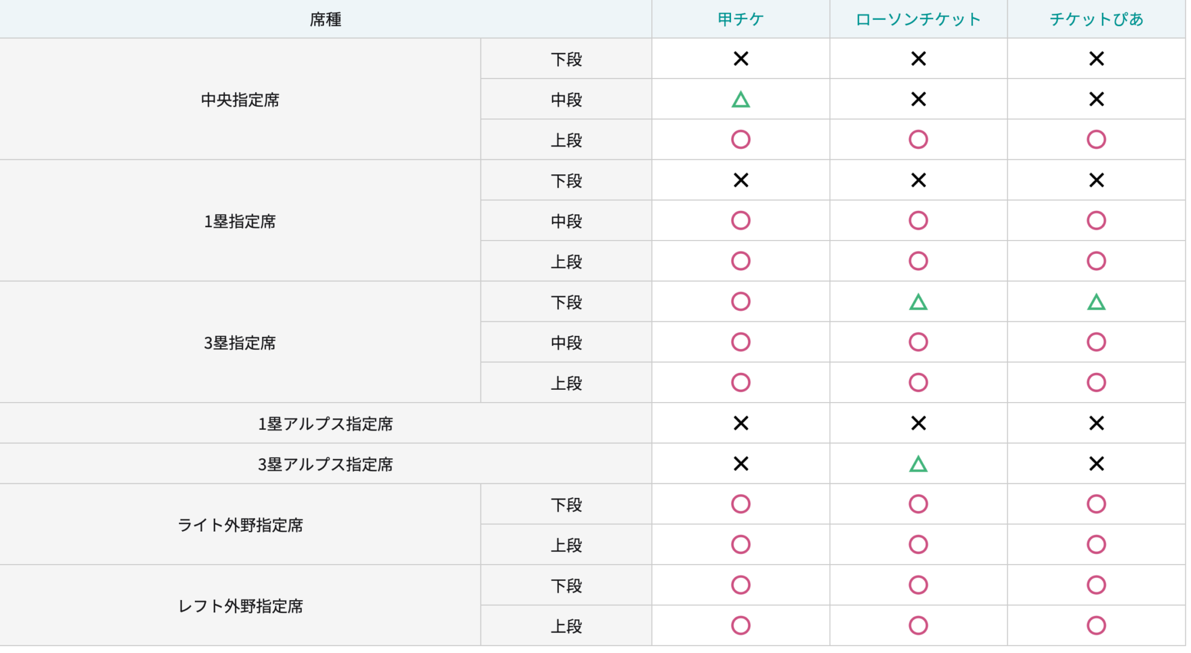
Task: Open the ローソンチケット header link
Action: 918,19
